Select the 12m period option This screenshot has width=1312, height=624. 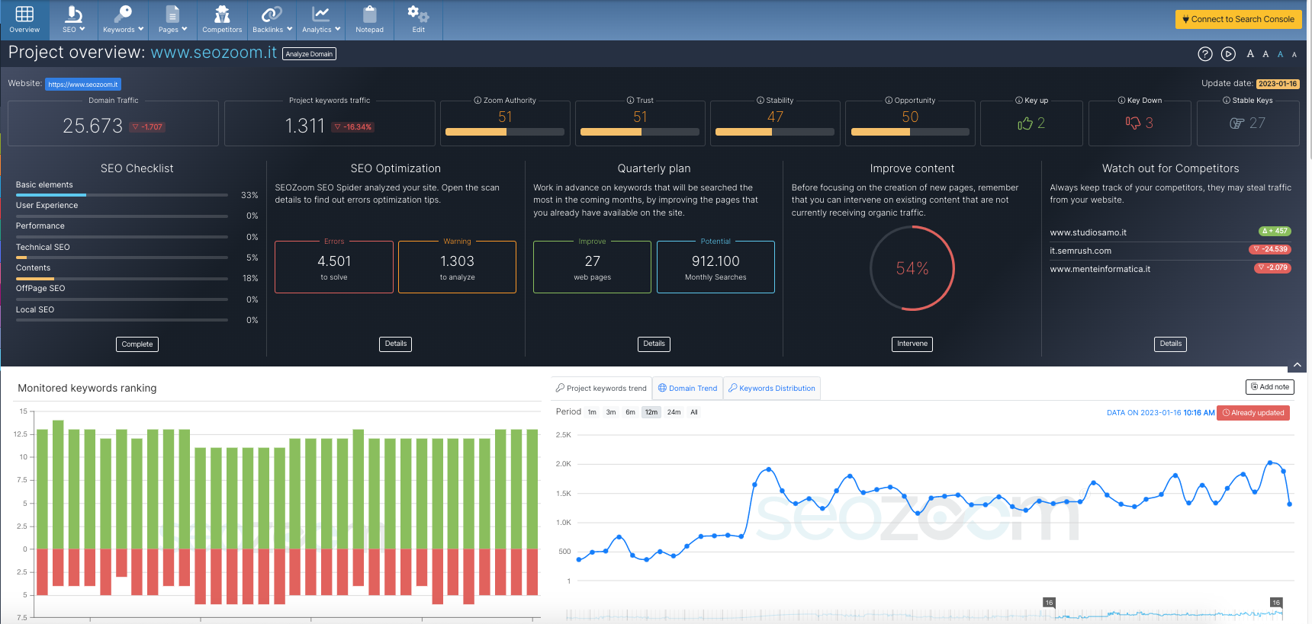[651, 412]
